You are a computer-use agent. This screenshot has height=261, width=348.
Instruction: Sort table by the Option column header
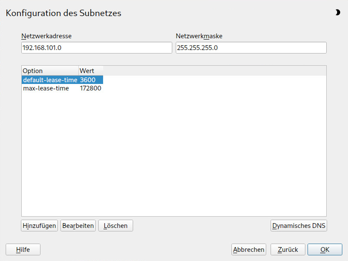[x=50, y=71]
